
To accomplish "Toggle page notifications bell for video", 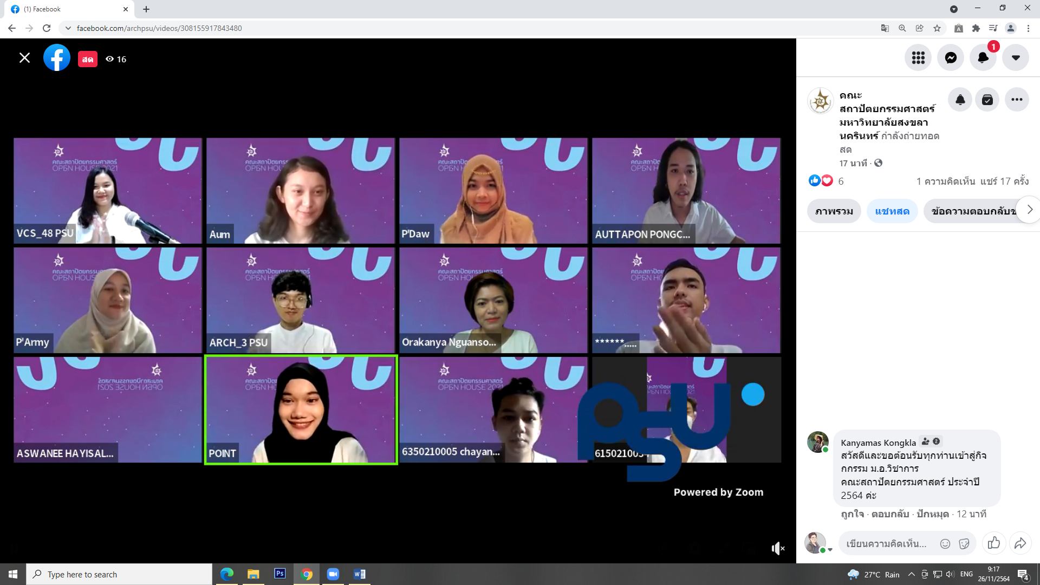I will (x=960, y=100).
